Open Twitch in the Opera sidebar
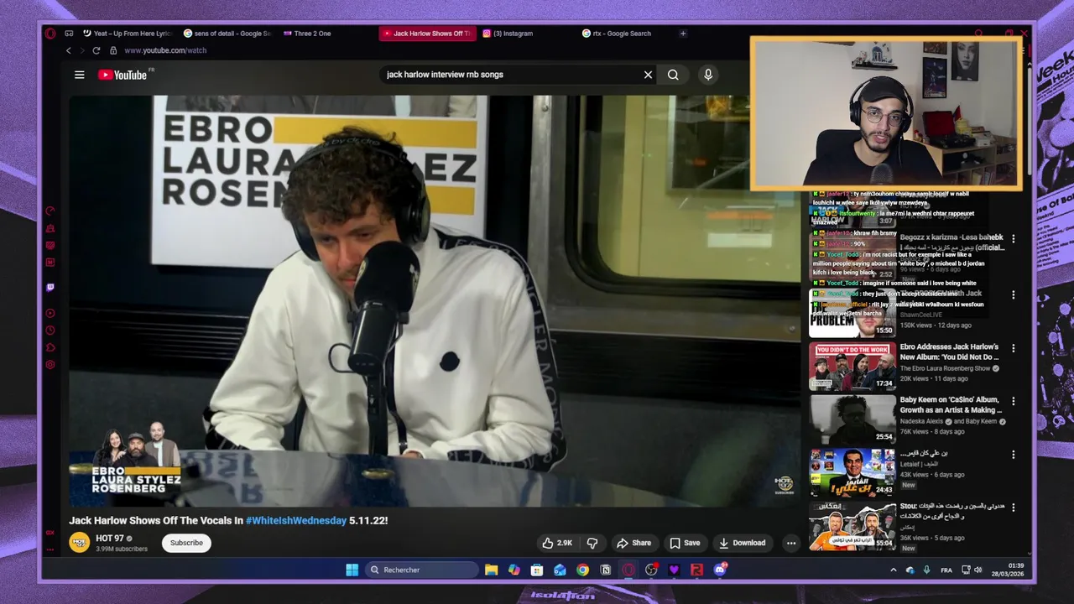 (x=50, y=288)
